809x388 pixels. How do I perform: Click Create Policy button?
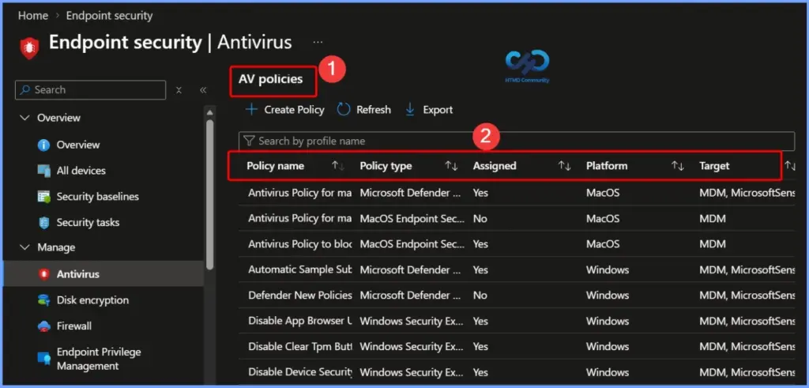[x=284, y=109]
